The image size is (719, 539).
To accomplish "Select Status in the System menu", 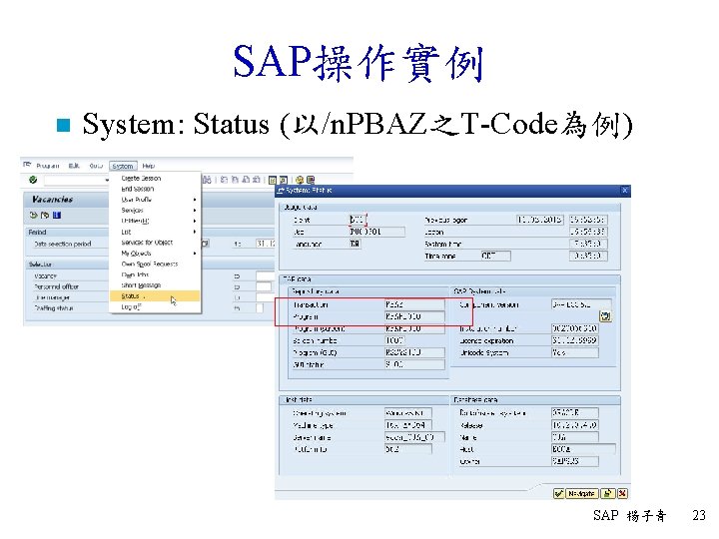I will point(155,296).
